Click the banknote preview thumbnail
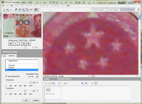 [x=22, y=26]
